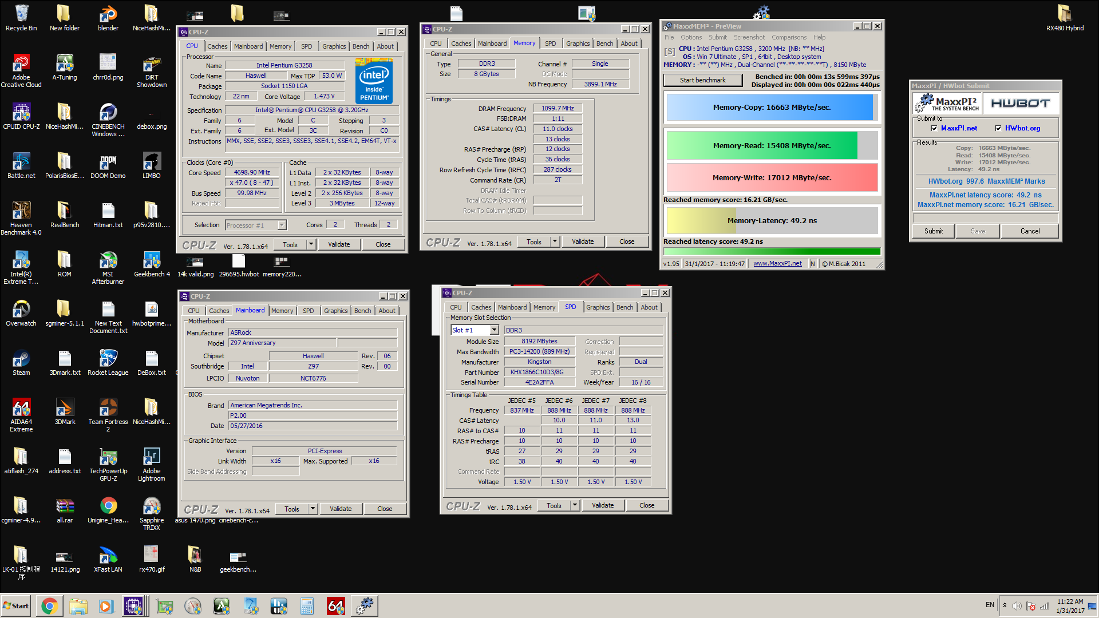Open DiRT Showdown desktop icon
The width and height of the screenshot is (1099, 618).
152,71
